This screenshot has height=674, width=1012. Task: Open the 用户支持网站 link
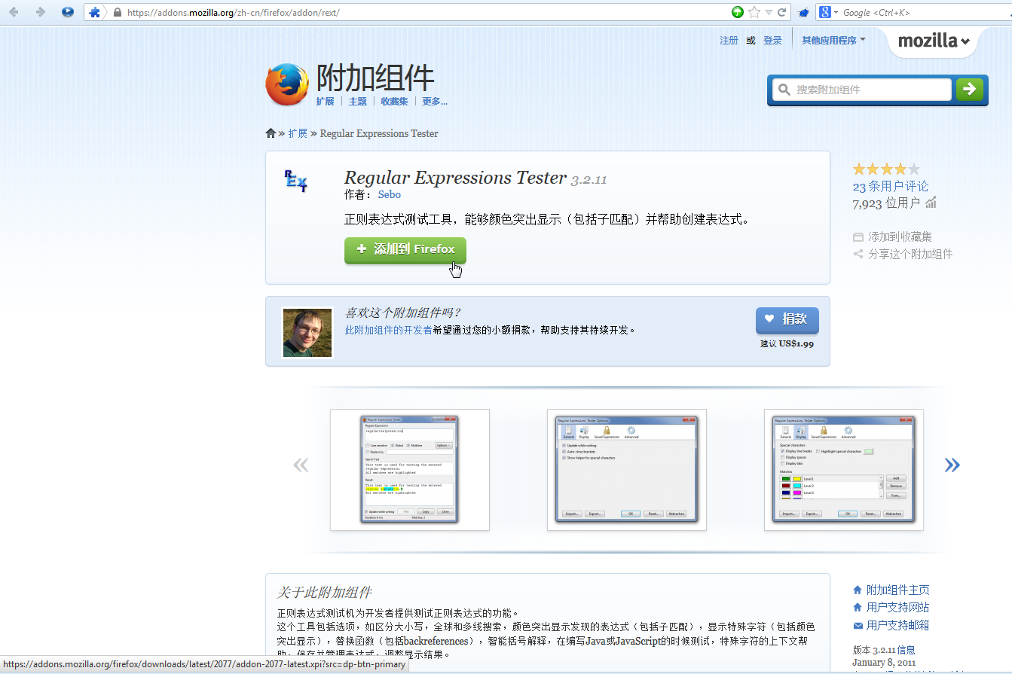898,607
